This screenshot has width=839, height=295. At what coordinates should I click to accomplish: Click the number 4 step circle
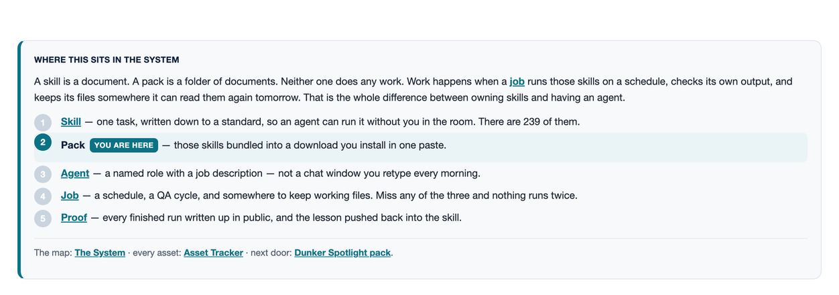[x=43, y=196]
